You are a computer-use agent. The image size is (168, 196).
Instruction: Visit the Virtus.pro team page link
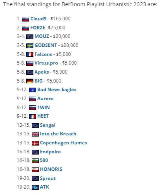[x=46, y=63]
